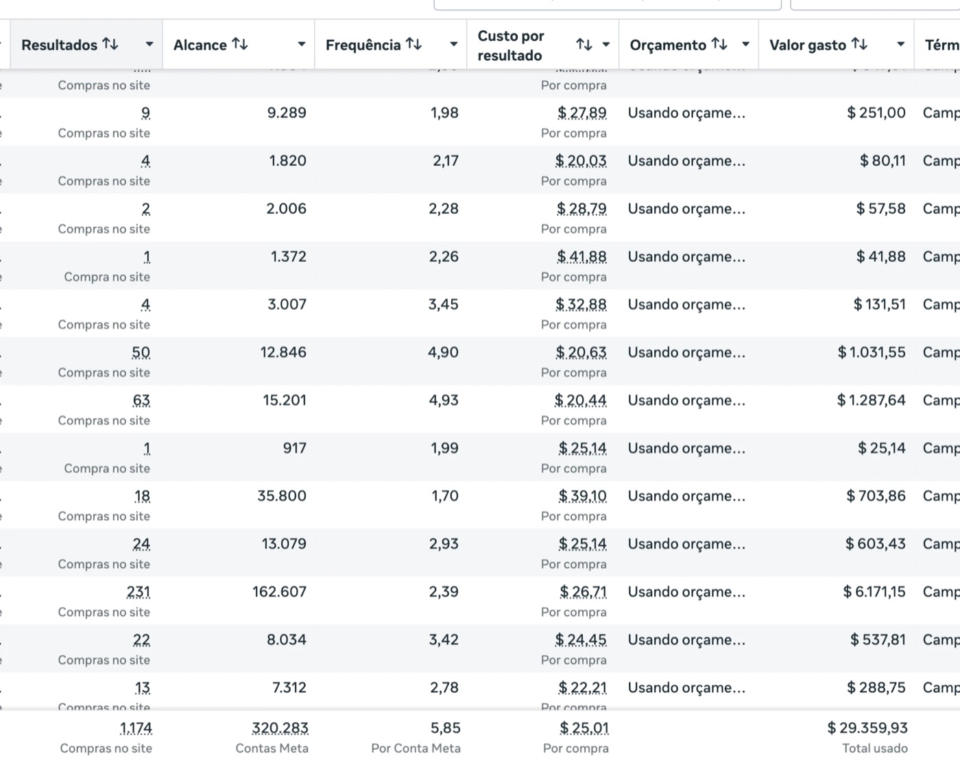Image resolution: width=960 pixels, height=784 pixels.
Task: Open the Frequência column dropdown arrow
Action: click(x=453, y=45)
